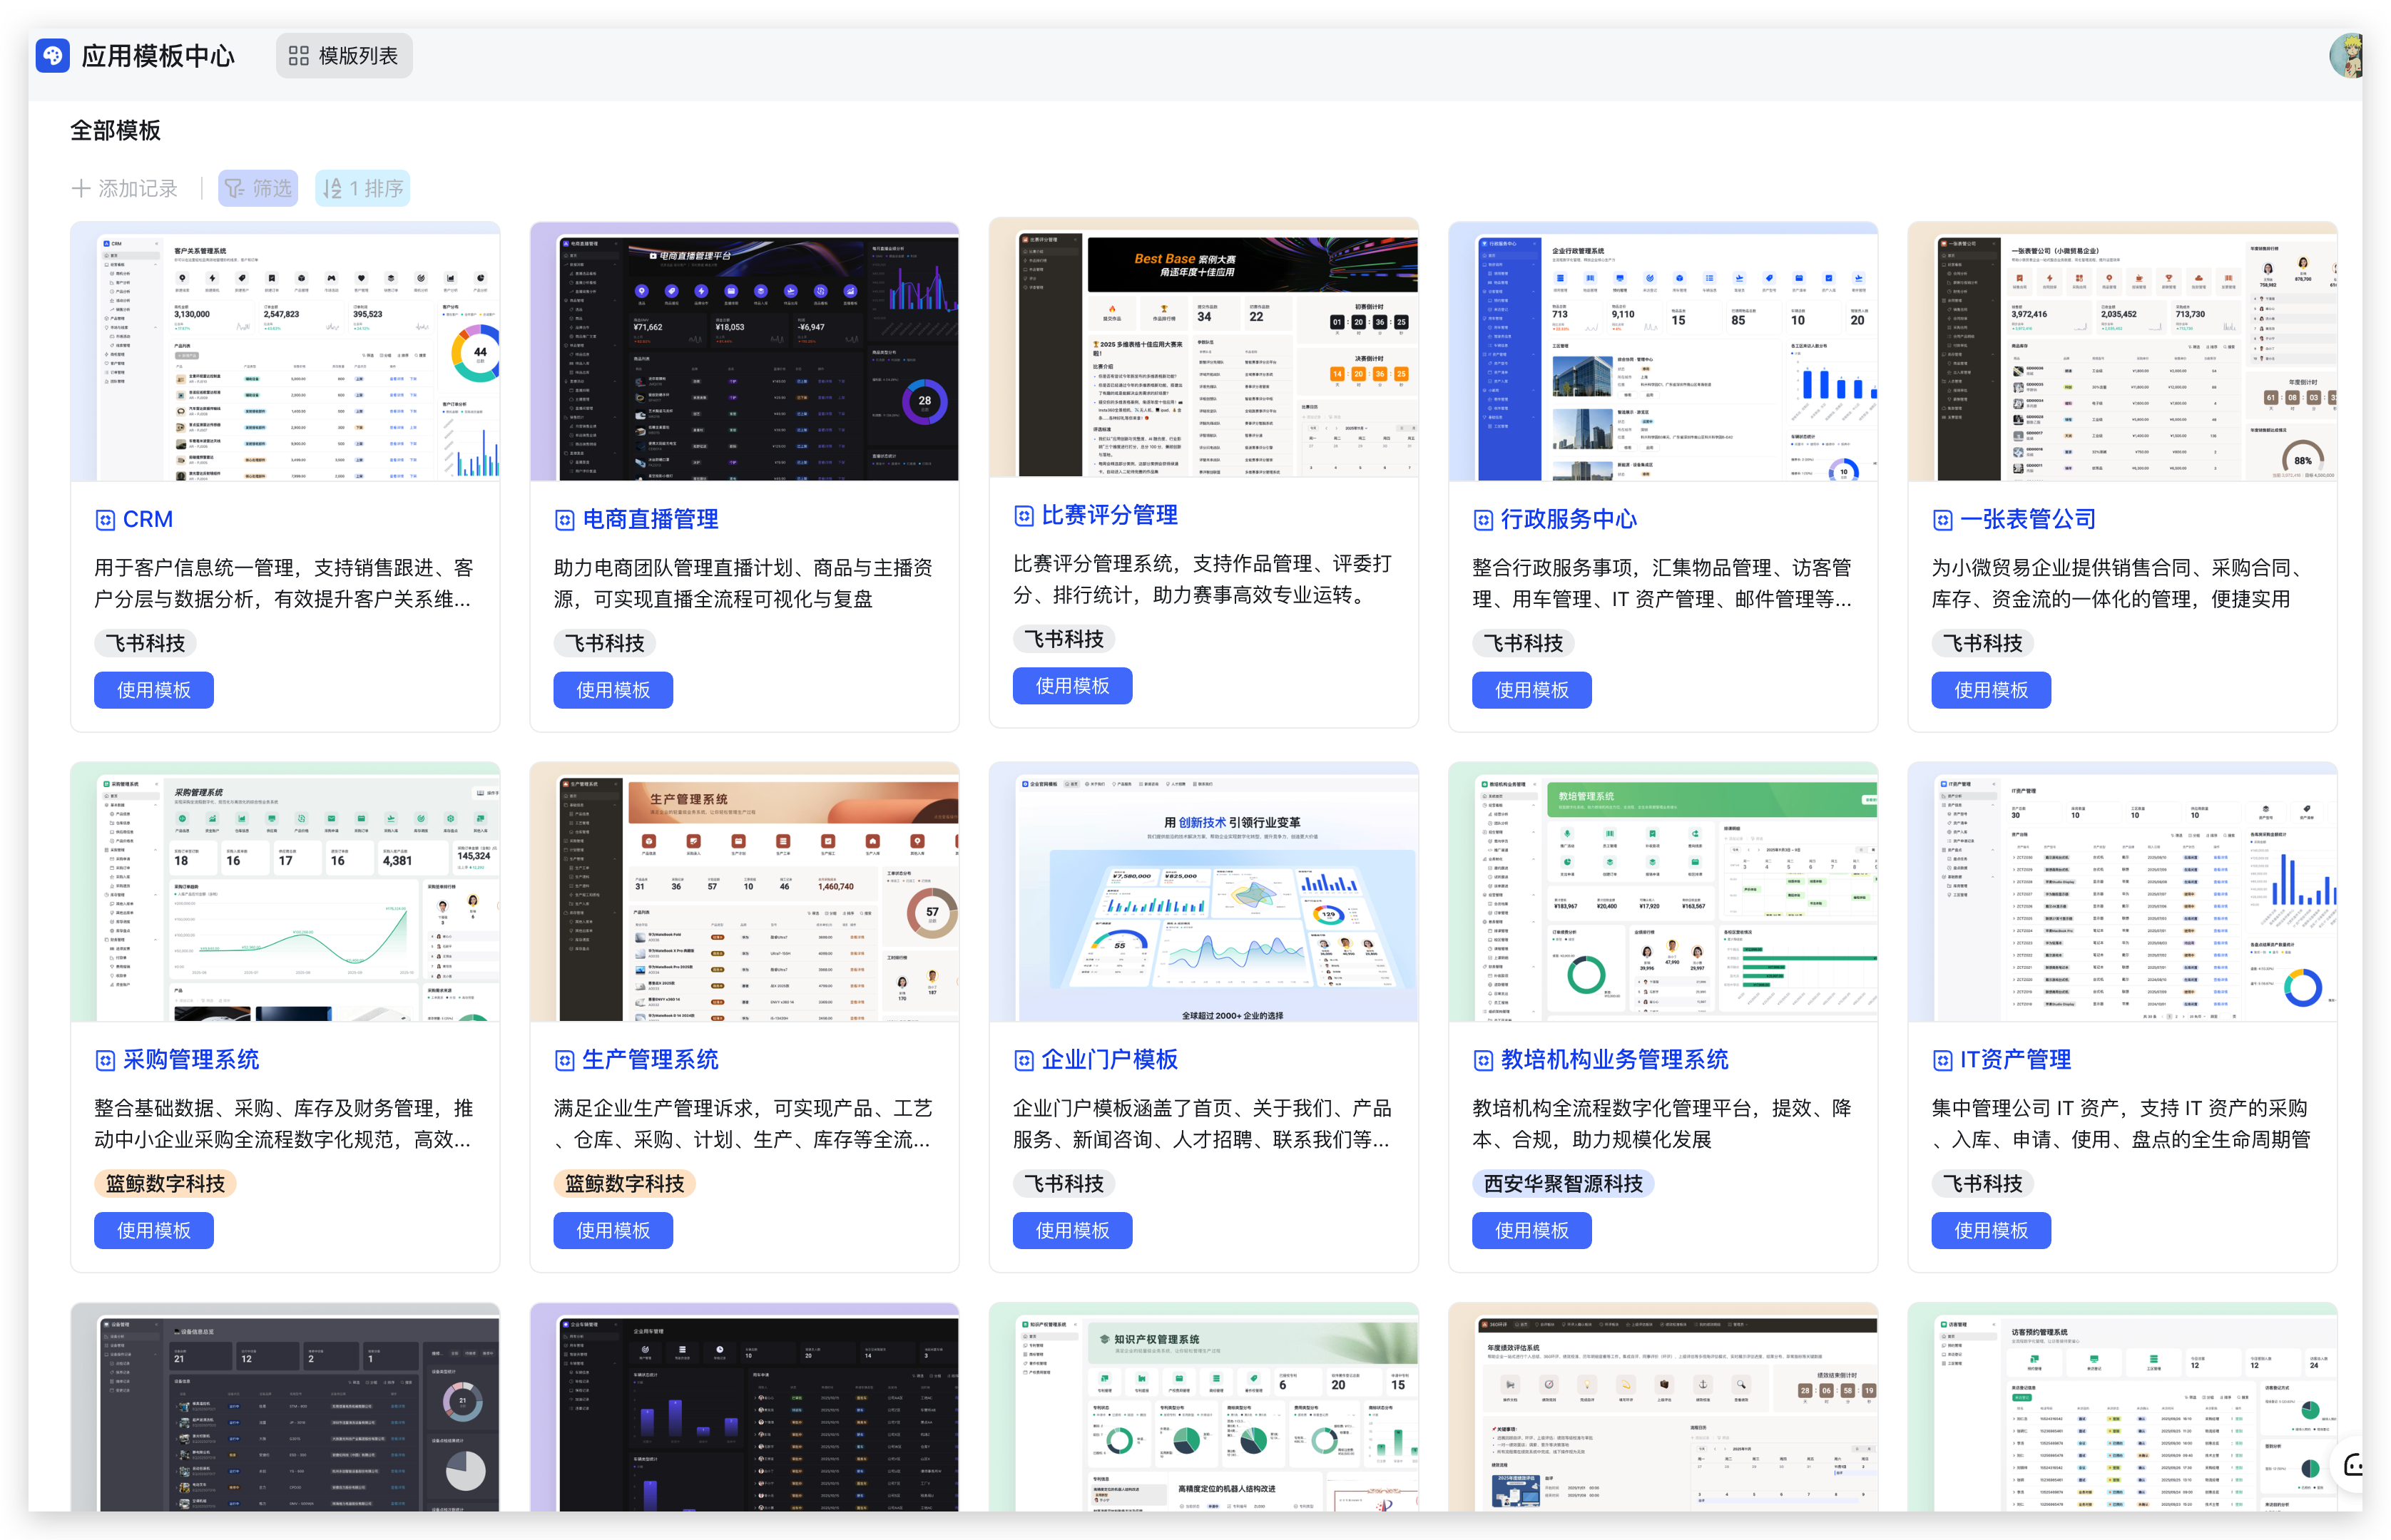Click the 西安华聚智源科技 tag
This screenshot has width=2391, height=1540.
pyautogui.click(x=1563, y=1184)
